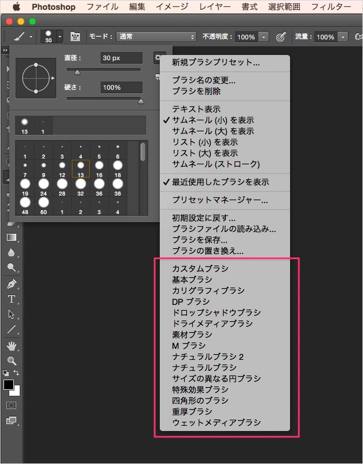Select the Gradient tool in the toolbox
Viewport: 363px width, 464px height.
coord(12,237)
